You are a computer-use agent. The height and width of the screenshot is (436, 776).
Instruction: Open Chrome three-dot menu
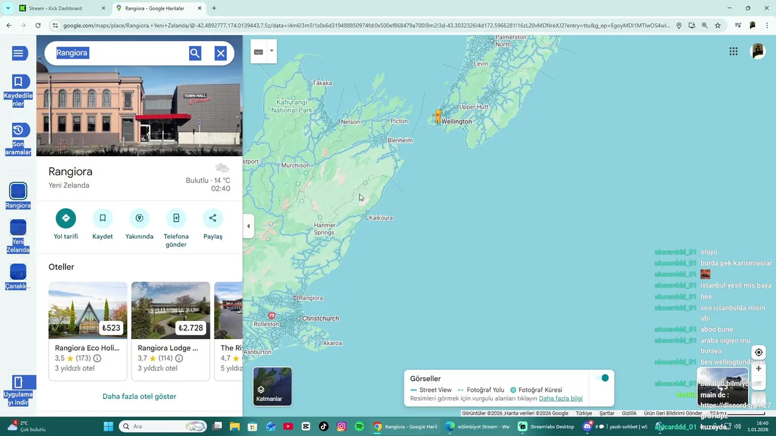(x=768, y=25)
